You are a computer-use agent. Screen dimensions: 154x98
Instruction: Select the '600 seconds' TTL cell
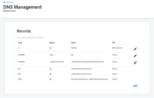click(x=117, y=48)
